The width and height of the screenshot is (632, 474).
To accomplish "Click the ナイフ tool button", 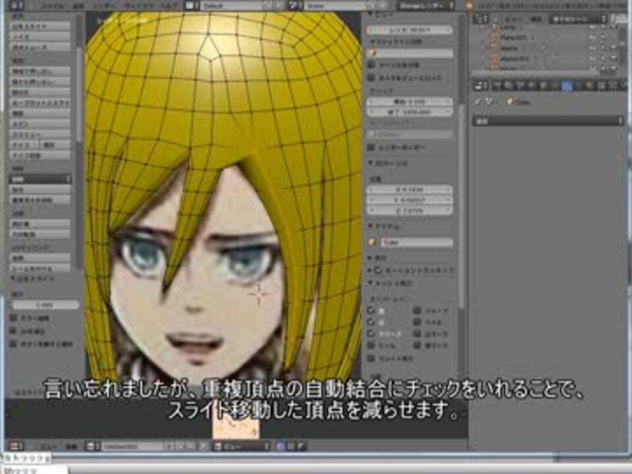I will [24, 145].
